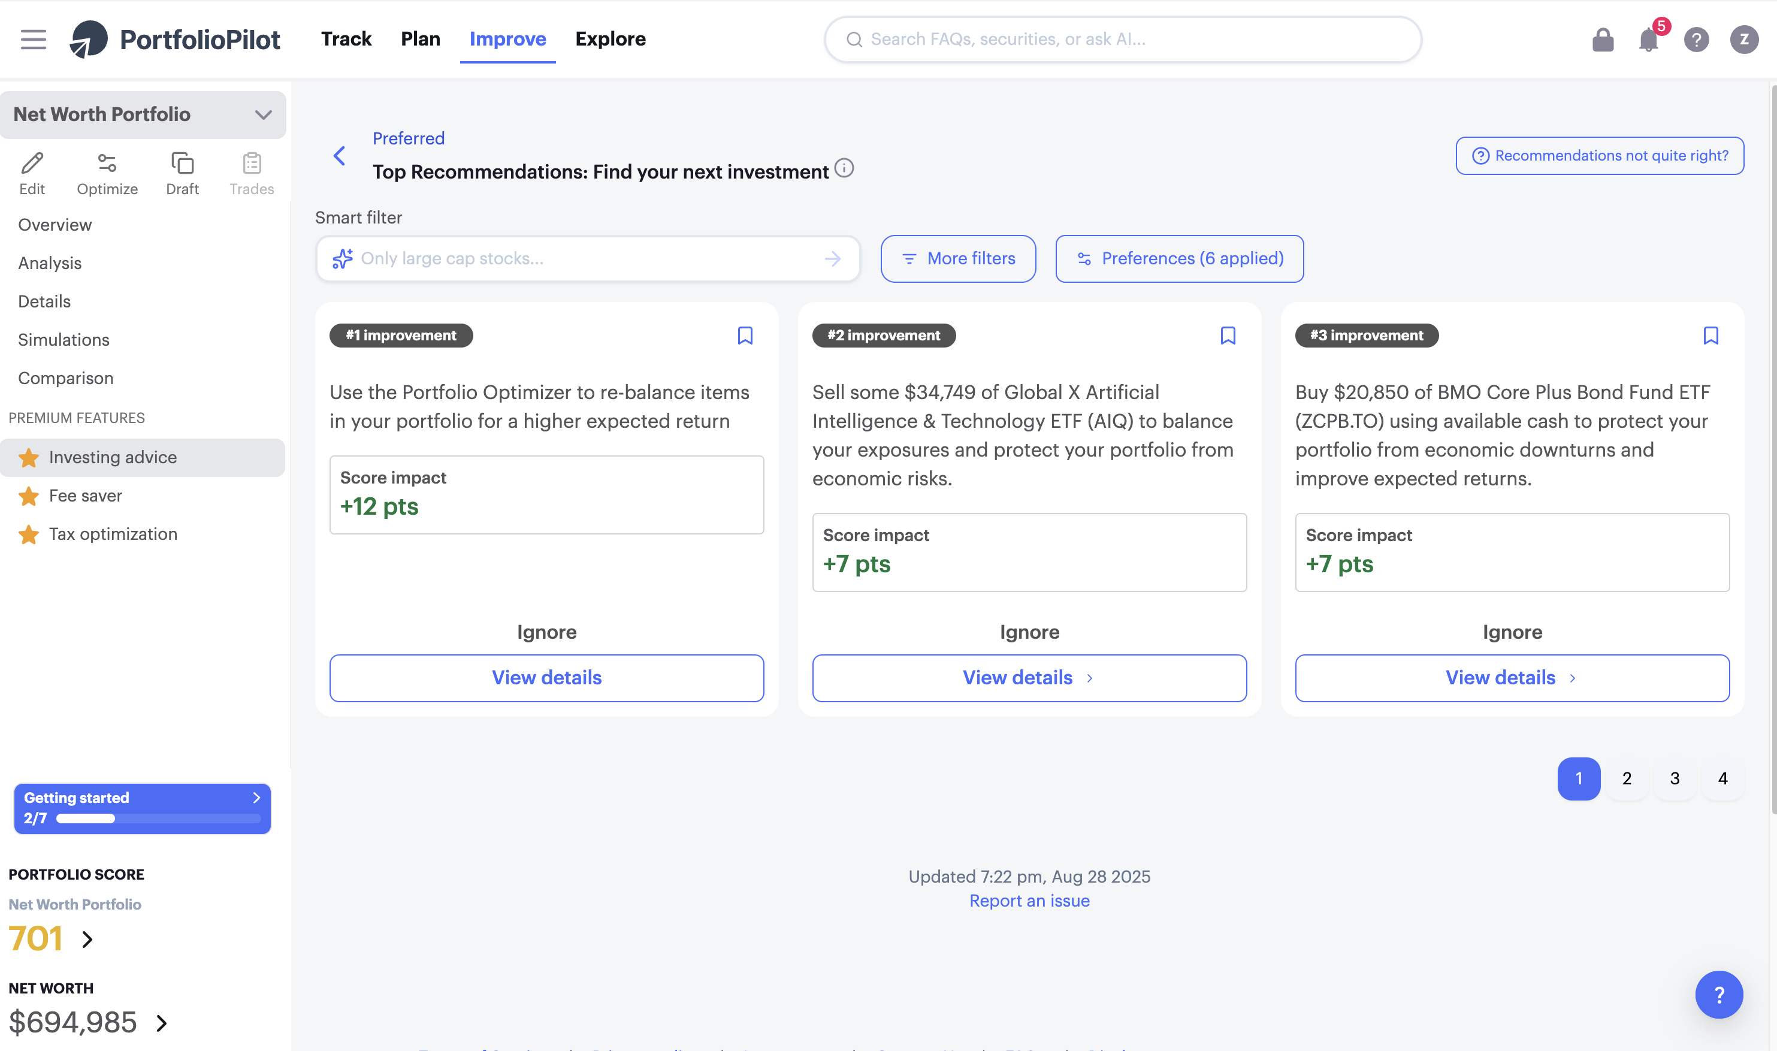The image size is (1777, 1051).
Task: Click the PortfolioPilot logo
Action: [175, 39]
